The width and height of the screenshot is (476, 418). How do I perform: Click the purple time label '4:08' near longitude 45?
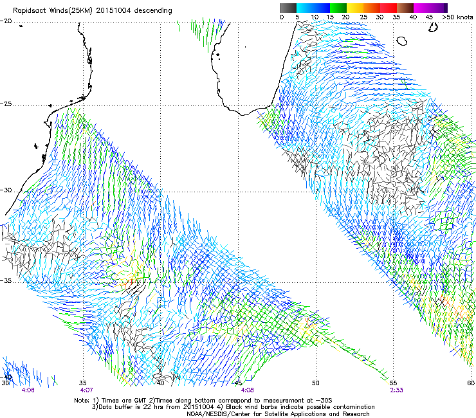tap(248, 390)
